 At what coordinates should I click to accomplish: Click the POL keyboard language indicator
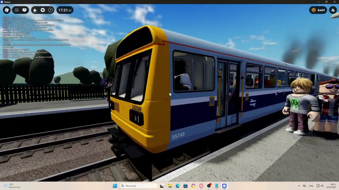tap(311, 186)
